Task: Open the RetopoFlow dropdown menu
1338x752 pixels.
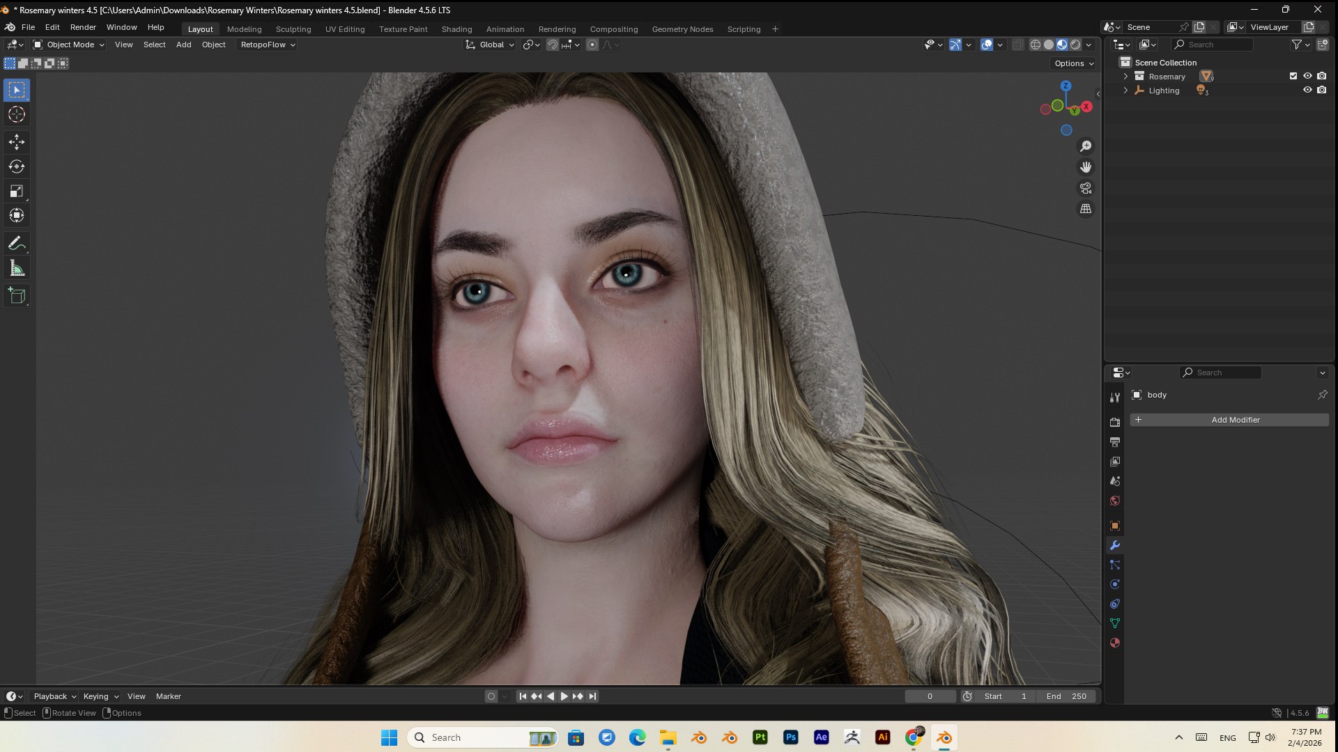Action: tap(268, 45)
